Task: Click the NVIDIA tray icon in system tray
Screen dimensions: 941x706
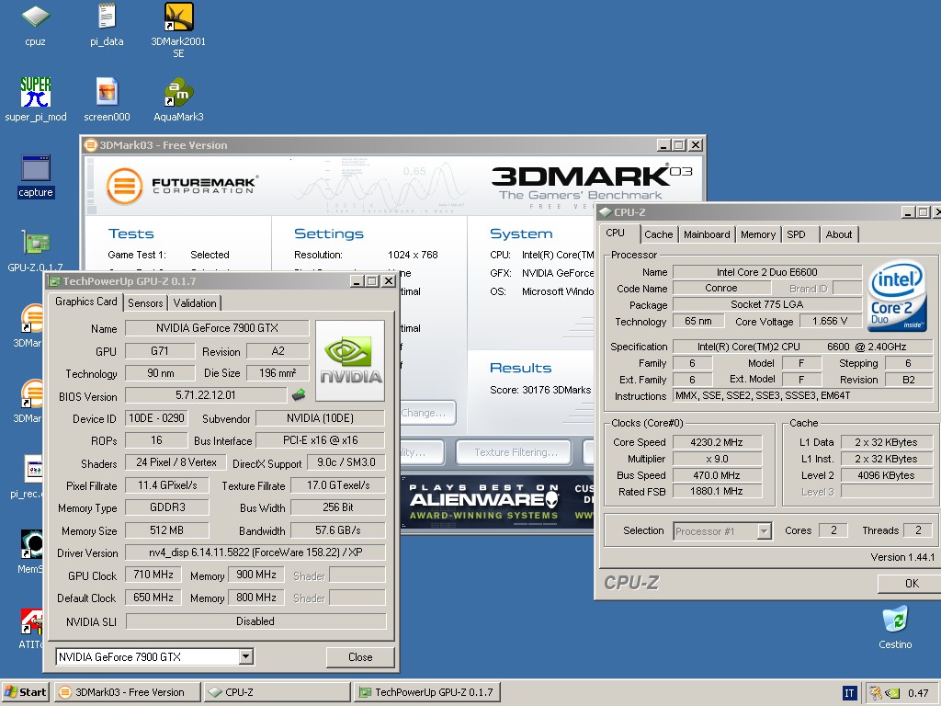Action: pos(892,693)
